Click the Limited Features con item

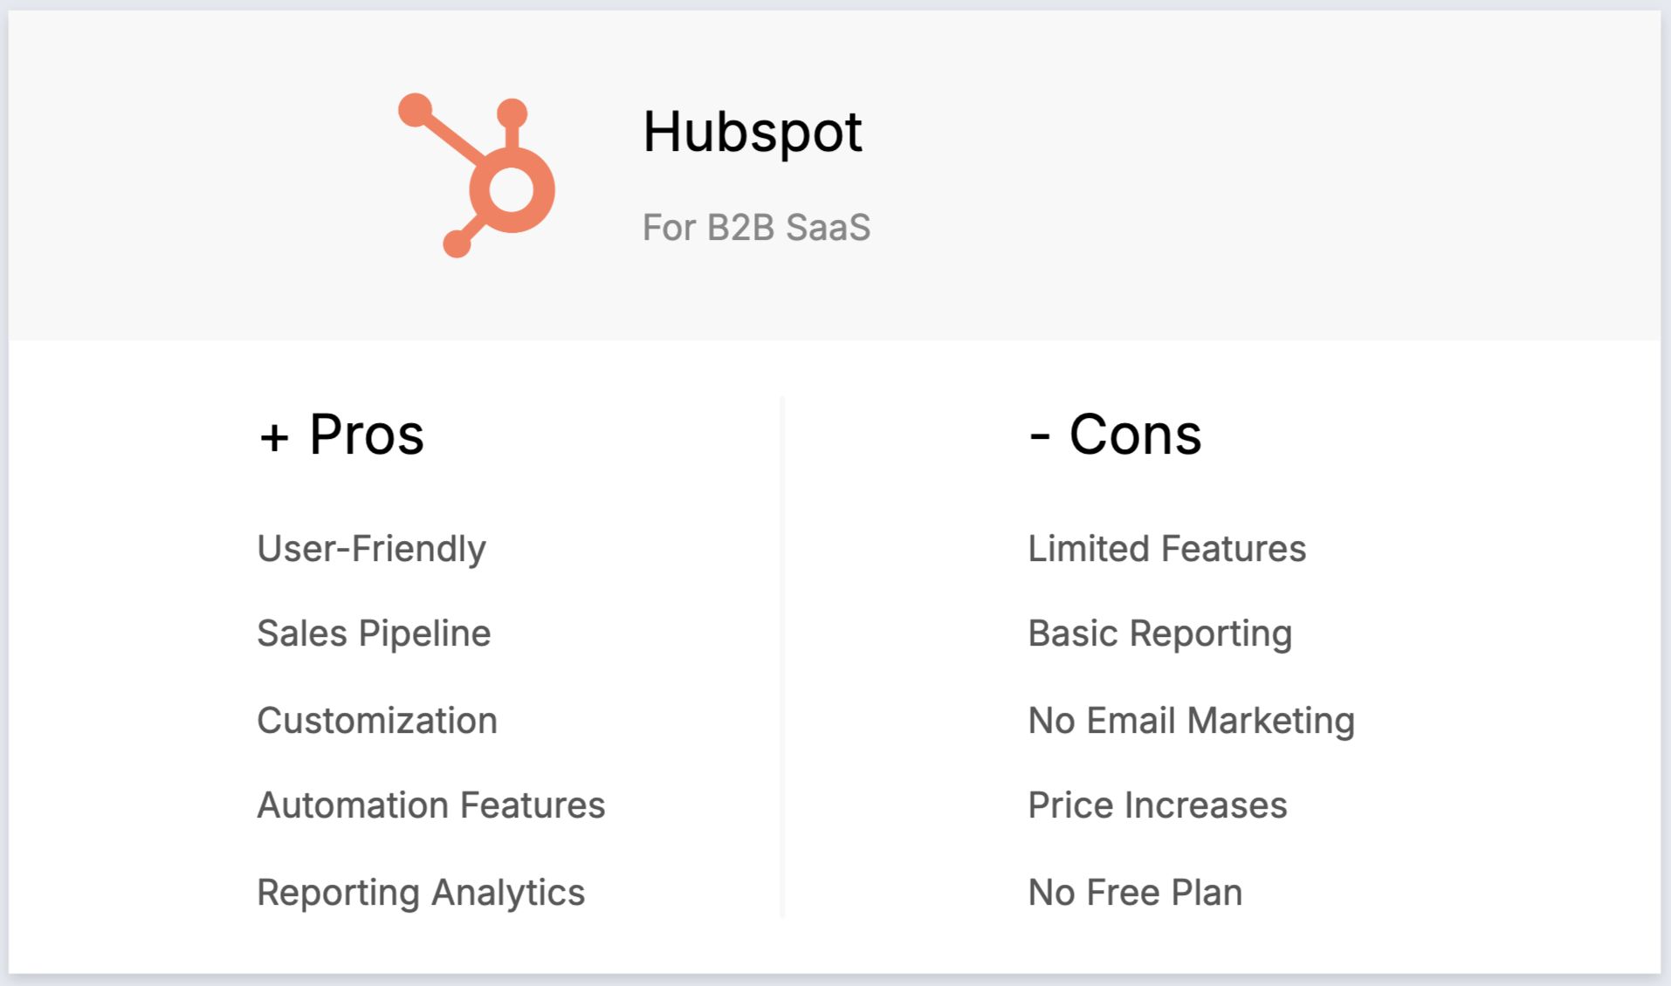(x=1166, y=549)
